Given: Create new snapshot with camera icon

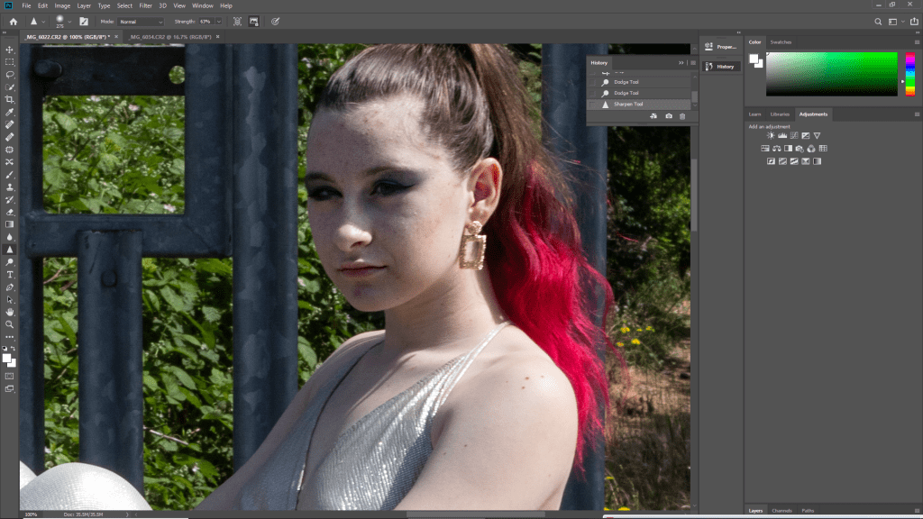Looking at the screenshot, I should click(x=668, y=116).
